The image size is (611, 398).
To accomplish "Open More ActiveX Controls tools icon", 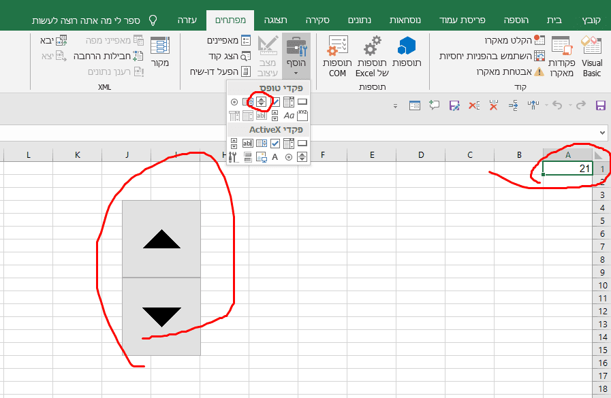I will tap(234, 156).
